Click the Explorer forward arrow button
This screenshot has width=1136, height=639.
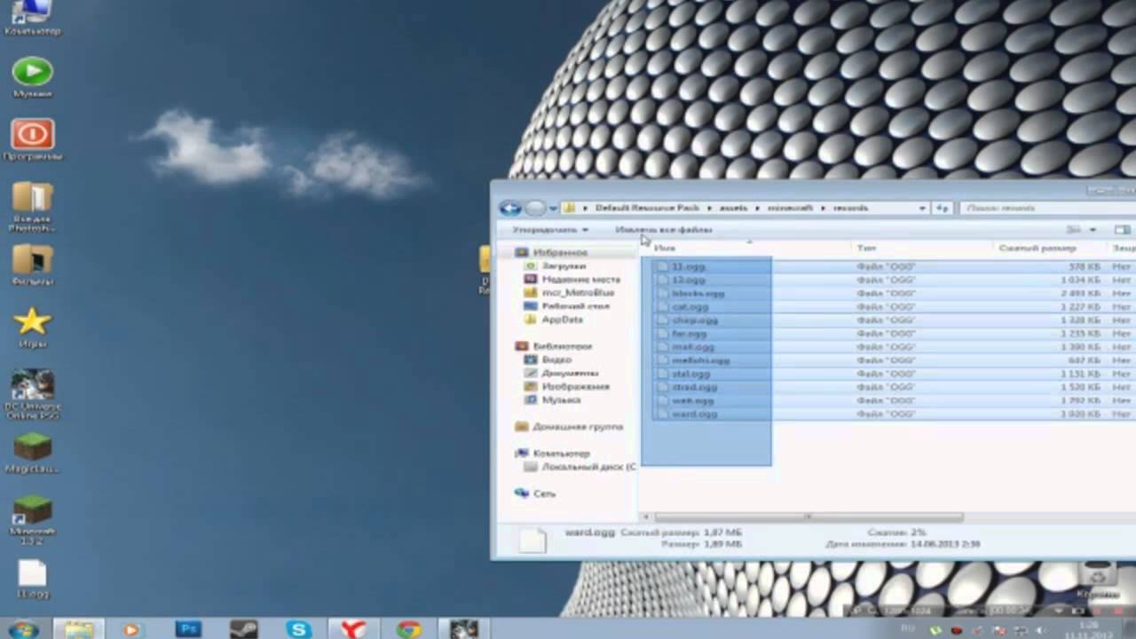(535, 209)
